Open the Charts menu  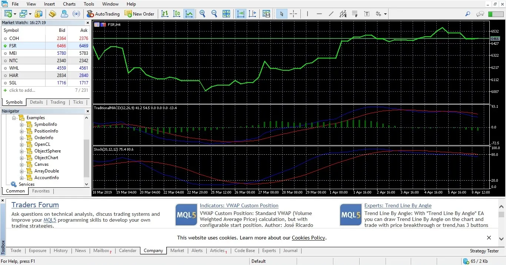pos(69,4)
